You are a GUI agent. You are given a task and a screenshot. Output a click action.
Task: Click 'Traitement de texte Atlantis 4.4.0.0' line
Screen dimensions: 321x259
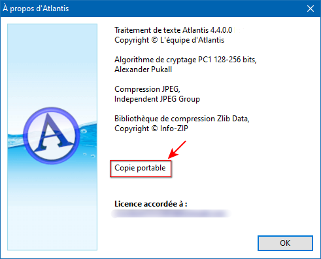pyautogui.click(x=173, y=30)
